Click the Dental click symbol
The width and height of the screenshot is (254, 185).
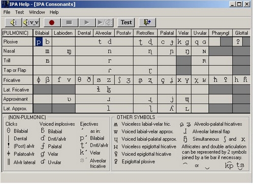tap(9, 138)
